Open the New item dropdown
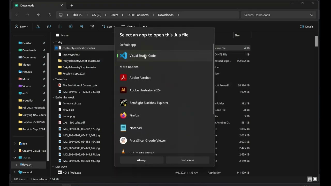Image resolution: width=331 pixels, height=186 pixels. [21, 27]
